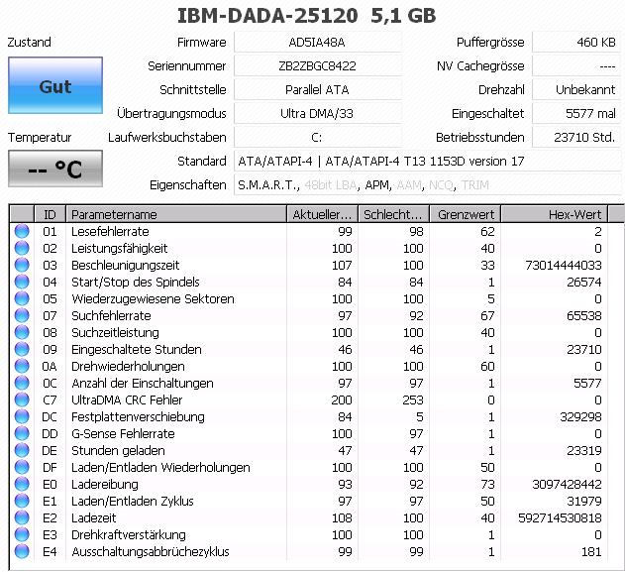Click status orb for Suchfehlerrate row

22,315
